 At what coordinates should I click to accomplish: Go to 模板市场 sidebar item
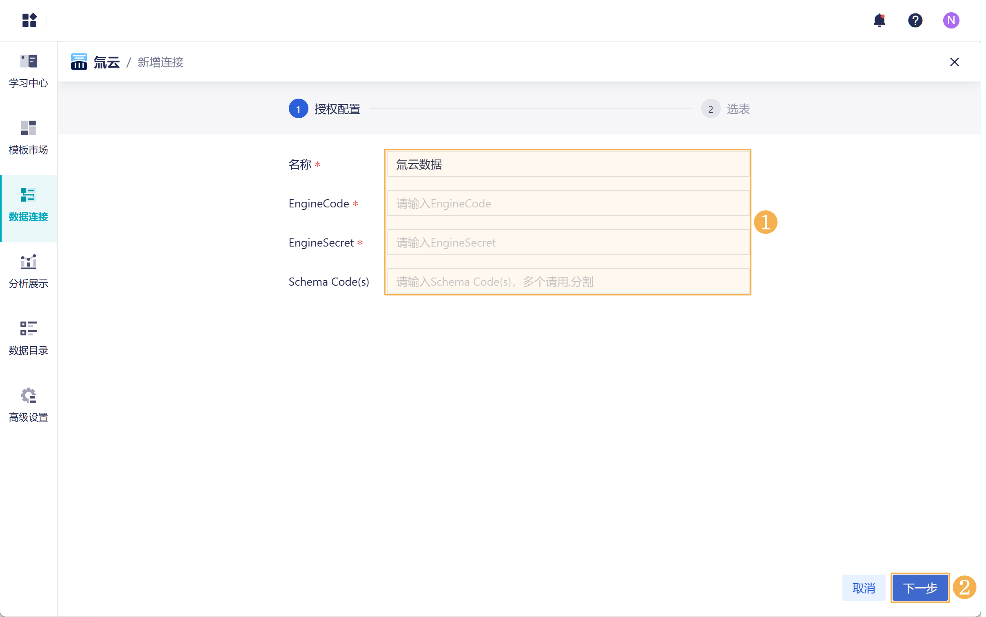pos(28,138)
